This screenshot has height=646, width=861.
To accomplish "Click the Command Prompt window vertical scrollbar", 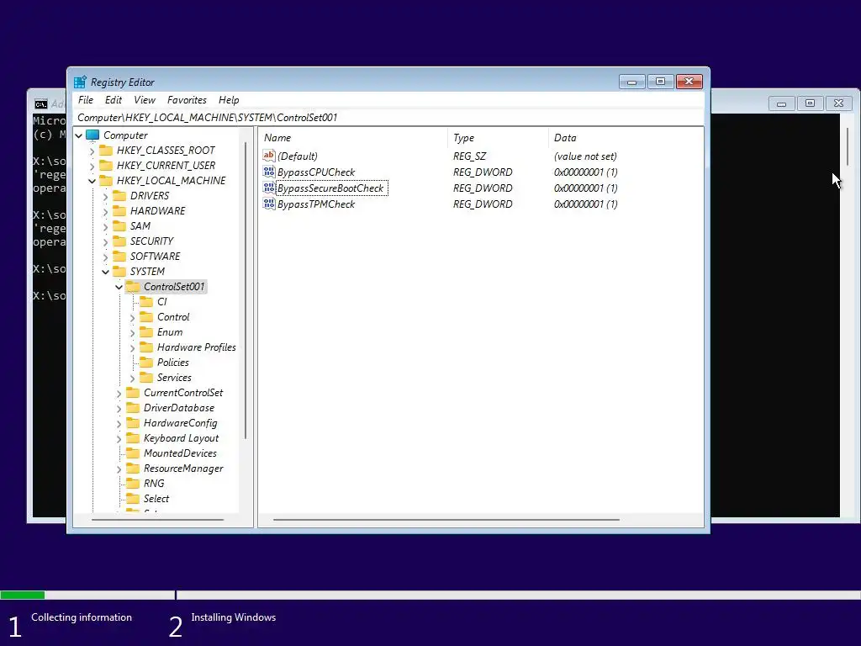I will [848, 146].
